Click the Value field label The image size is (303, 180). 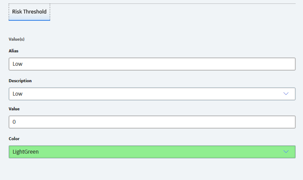14,109
